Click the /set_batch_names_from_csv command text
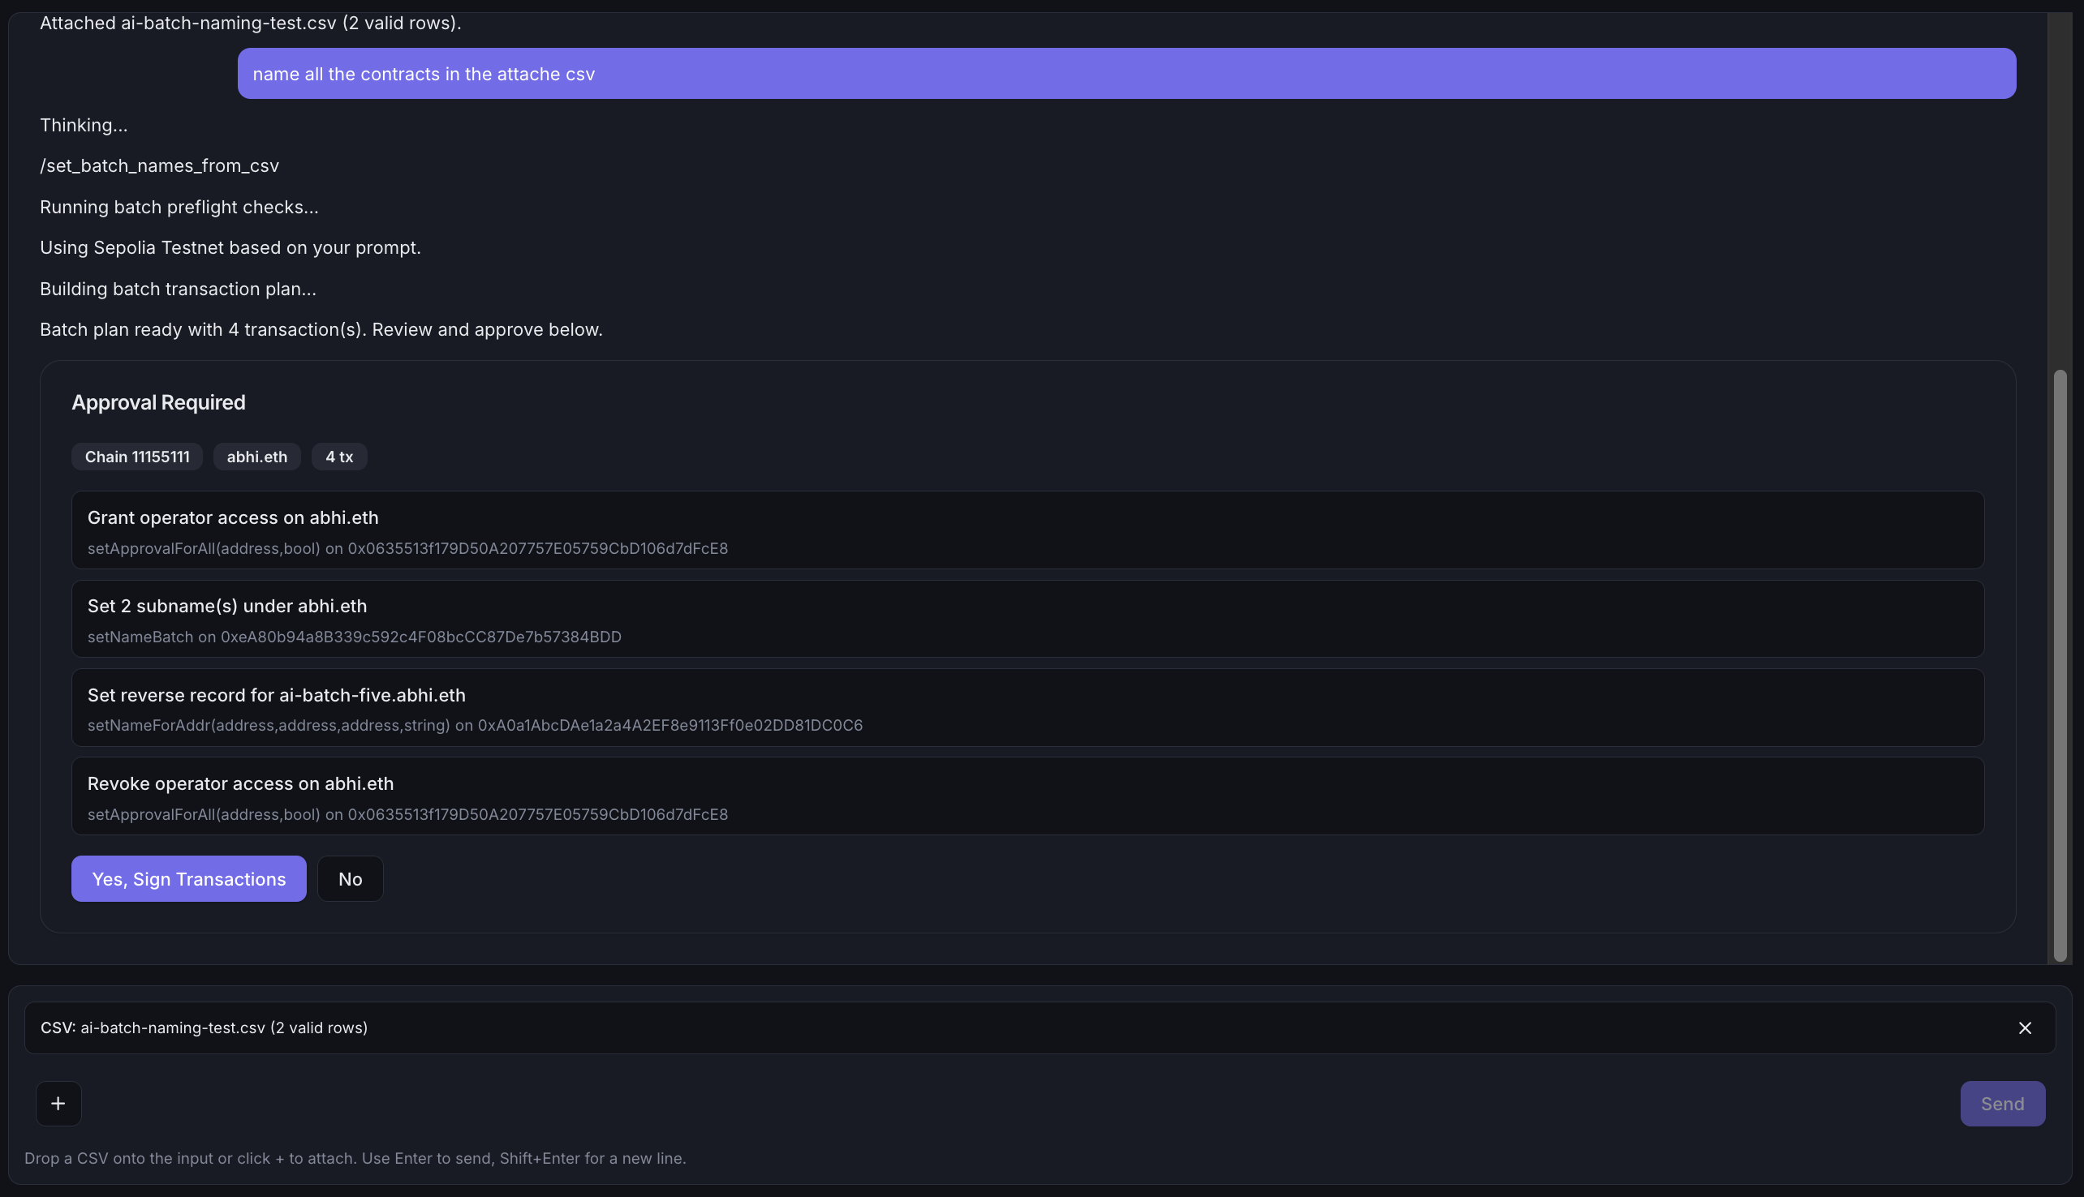 [x=160, y=166]
